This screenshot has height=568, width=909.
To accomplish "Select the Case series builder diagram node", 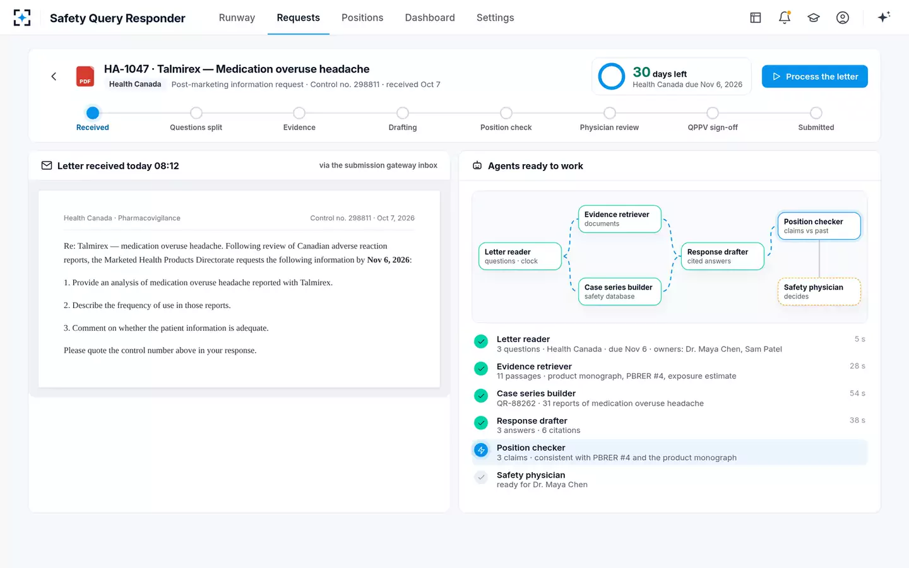I will click(620, 292).
